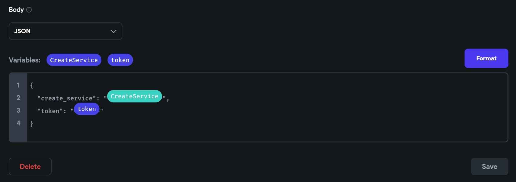The image size is (516, 182).
Task: Insert the CreateService variable chip
Action: tap(74, 60)
